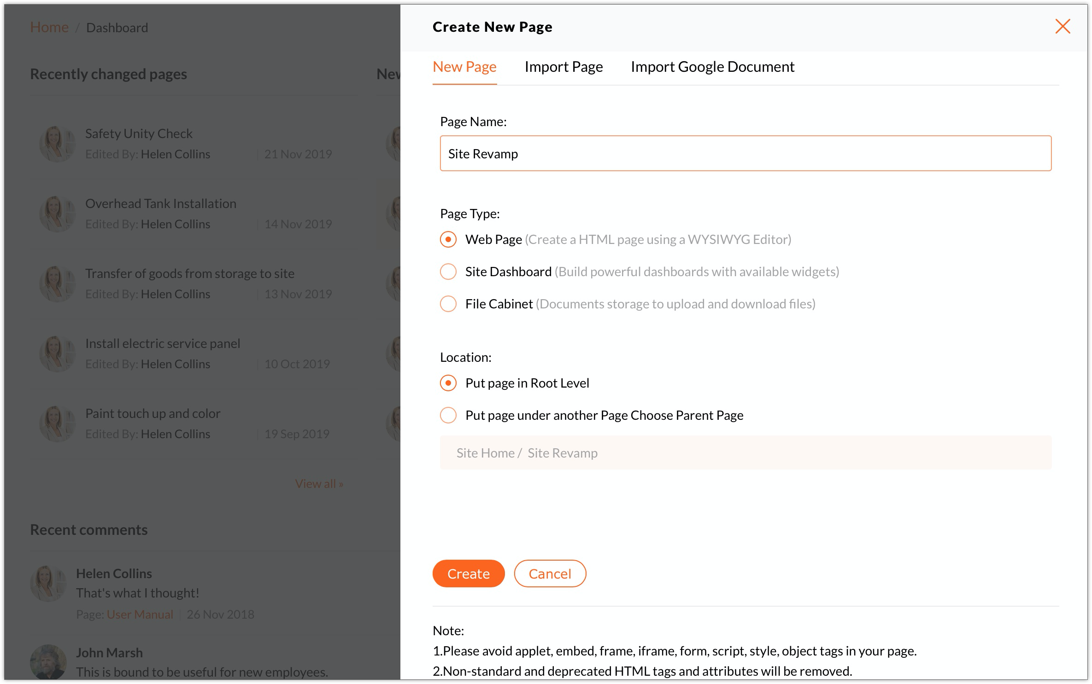Click the Cancel button
This screenshot has height=684, width=1092.
(x=549, y=574)
